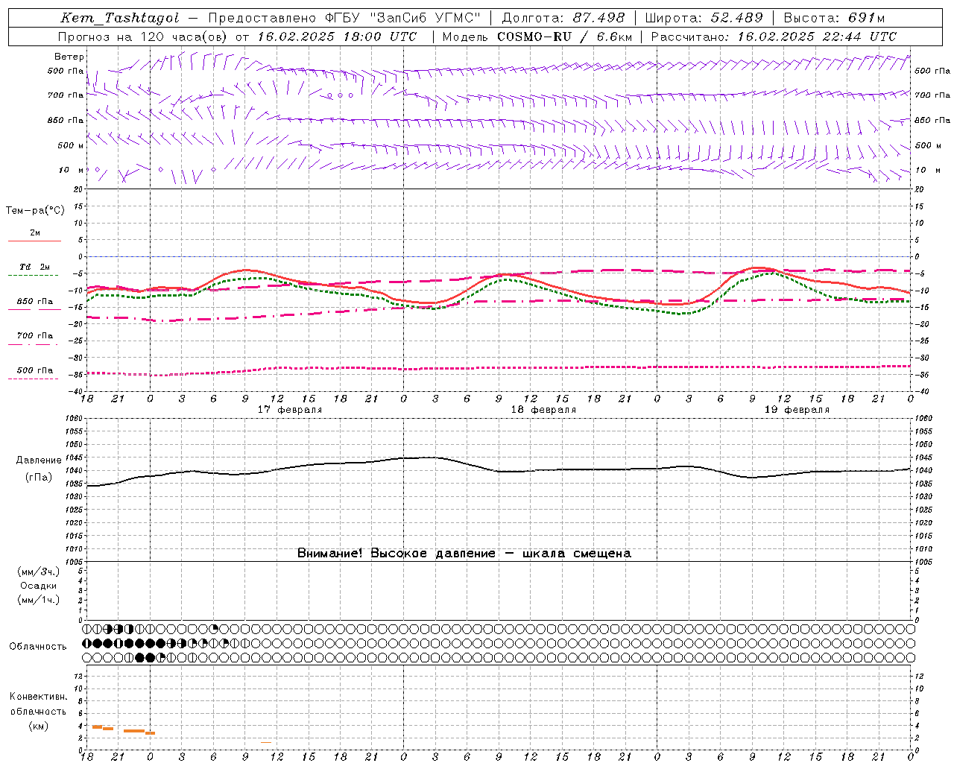Click the Осадки precipitation label
The width and height of the screenshot is (954, 763).
point(39,586)
